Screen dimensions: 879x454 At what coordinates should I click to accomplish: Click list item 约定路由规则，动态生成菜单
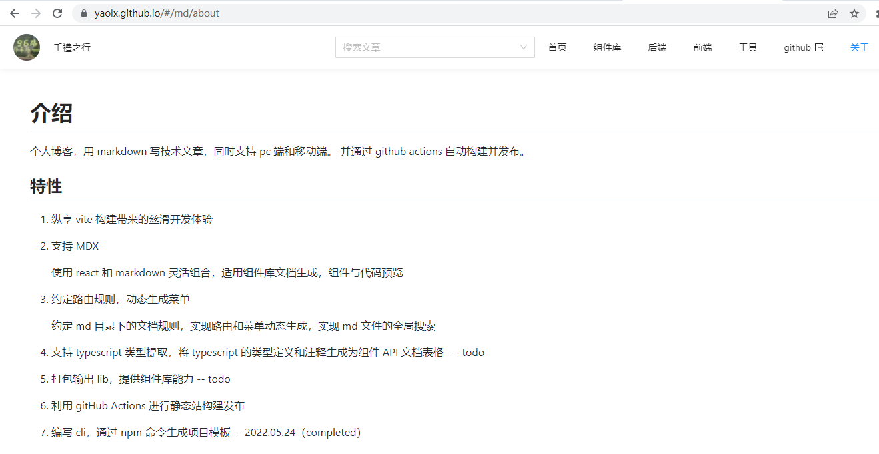click(x=121, y=300)
